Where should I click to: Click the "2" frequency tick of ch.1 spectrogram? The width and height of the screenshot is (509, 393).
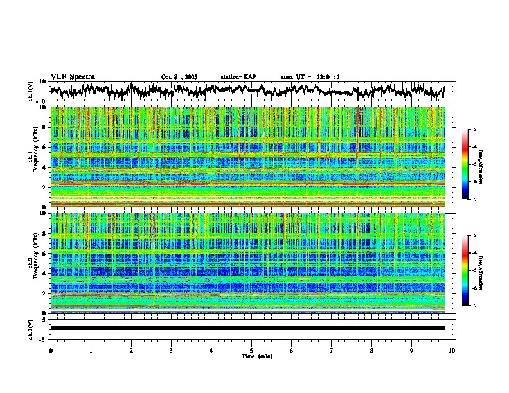pos(44,187)
